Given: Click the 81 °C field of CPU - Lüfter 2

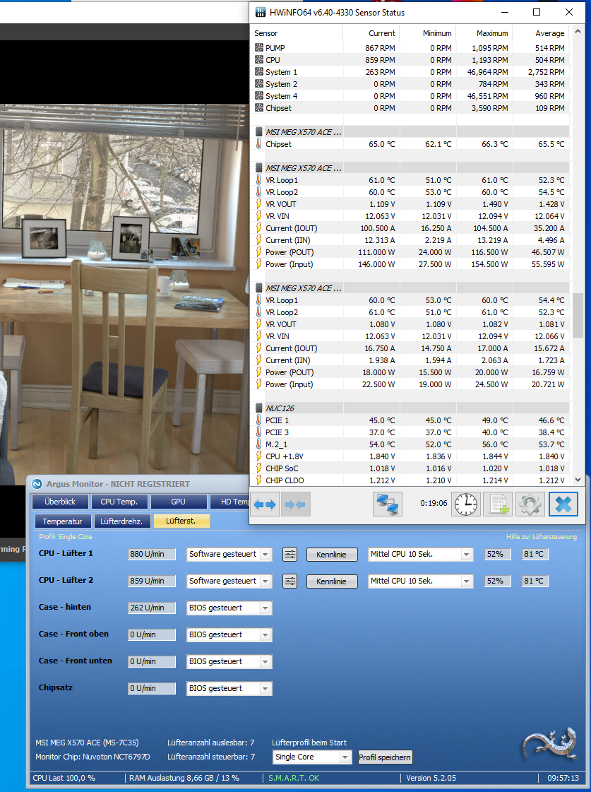Looking at the screenshot, I should tap(535, 581).
